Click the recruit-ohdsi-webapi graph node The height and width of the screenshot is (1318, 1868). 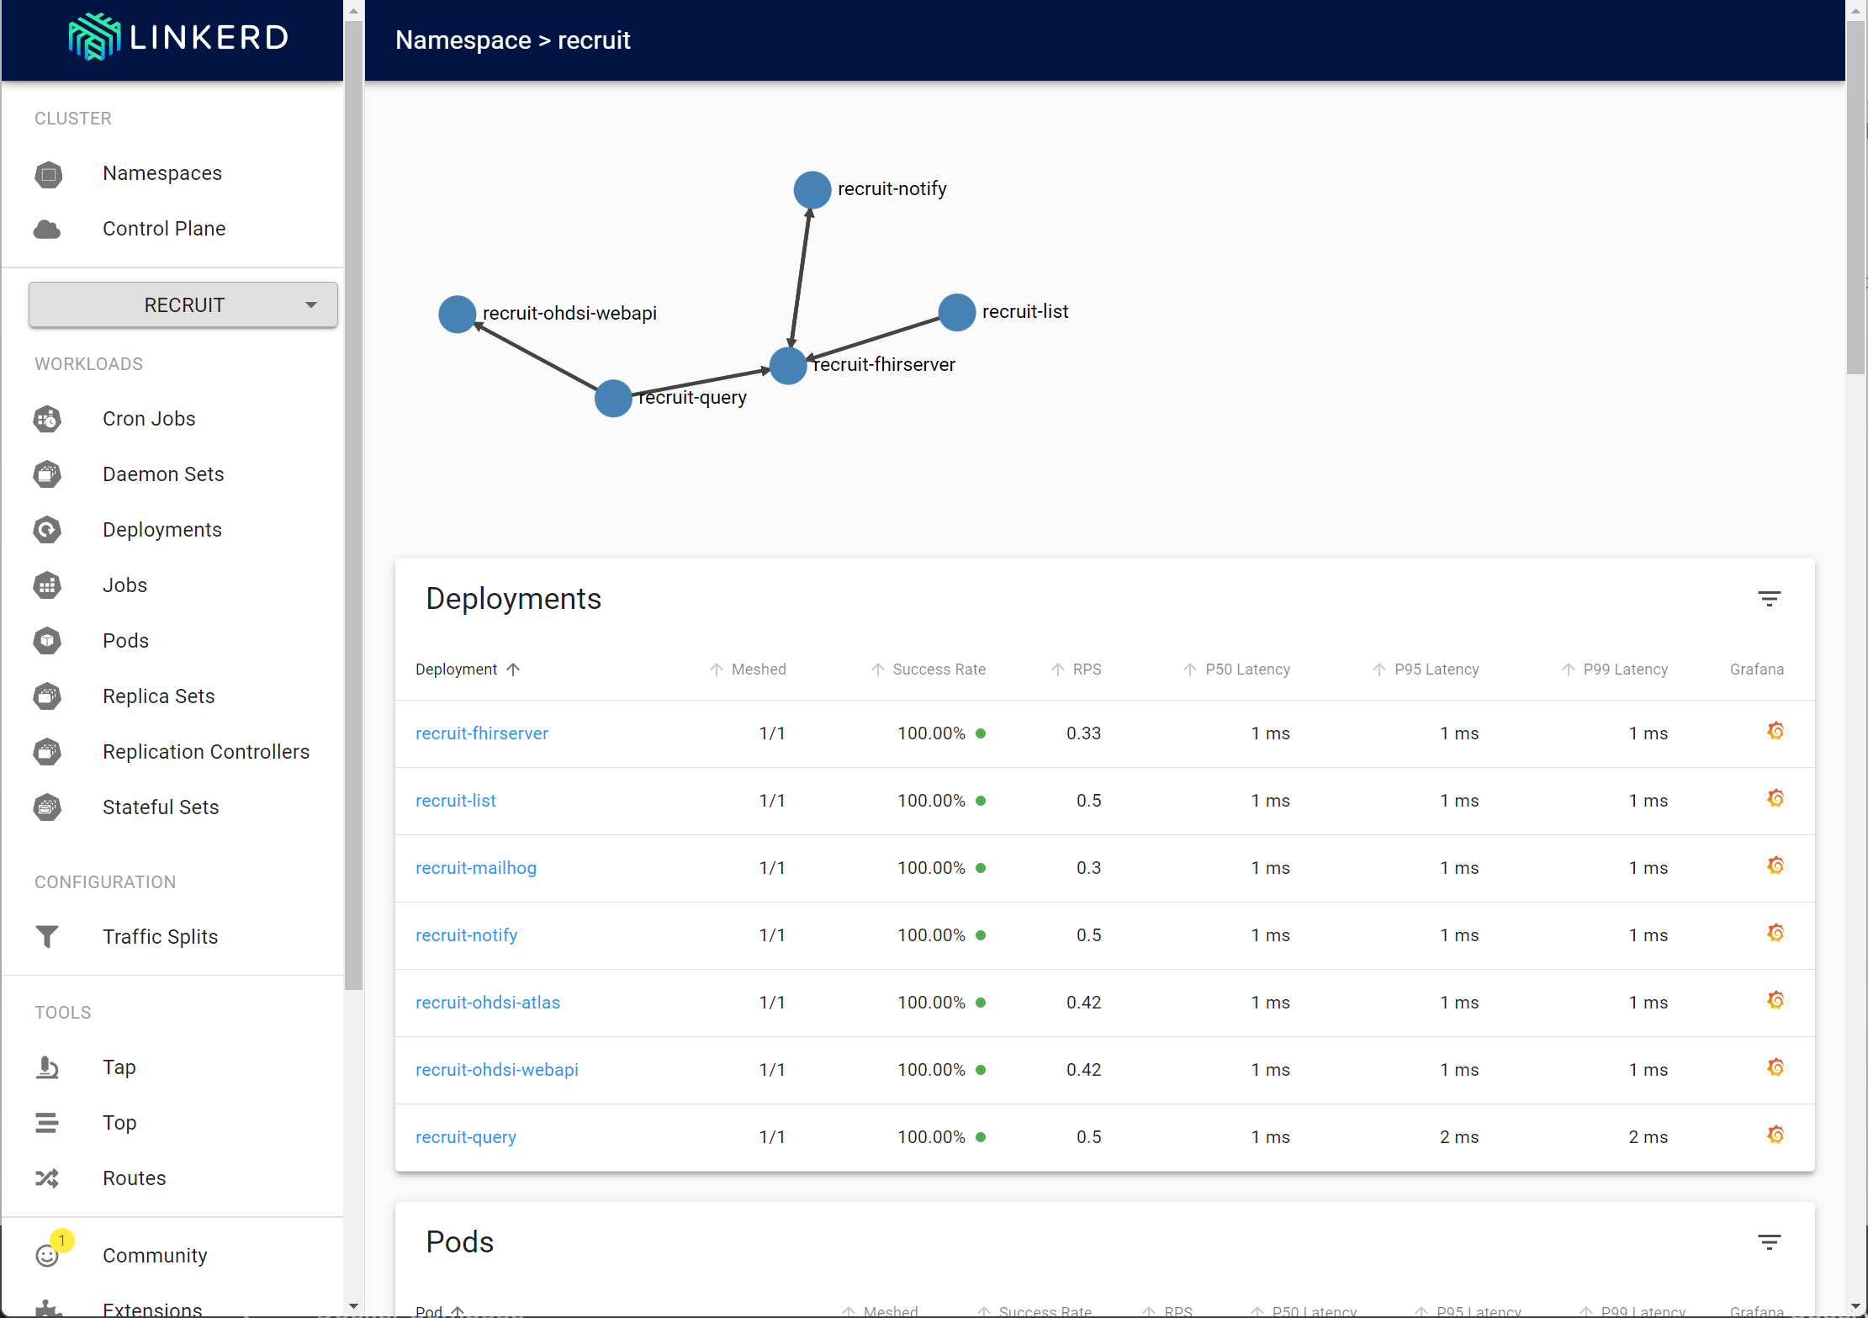[x=458, y=315]
